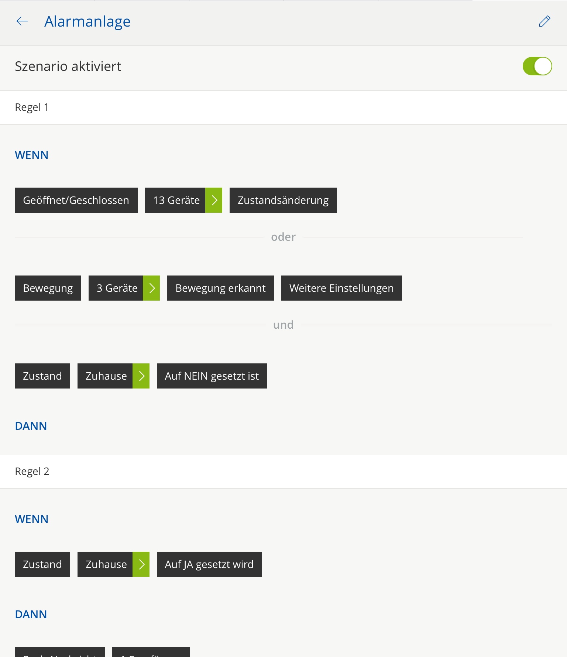Disable the Szenario aktiviert switch
The height and width of the screenshot is (657, 567).
click(537, 66)
